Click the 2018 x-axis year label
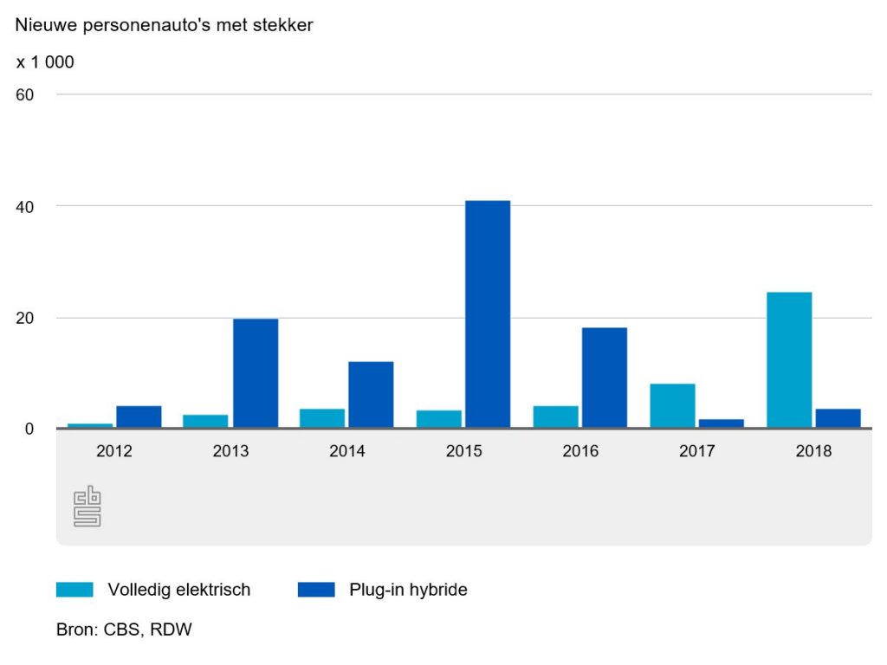Screen dimensions: 887x665 pyautogui.click(x=813, y=451)
